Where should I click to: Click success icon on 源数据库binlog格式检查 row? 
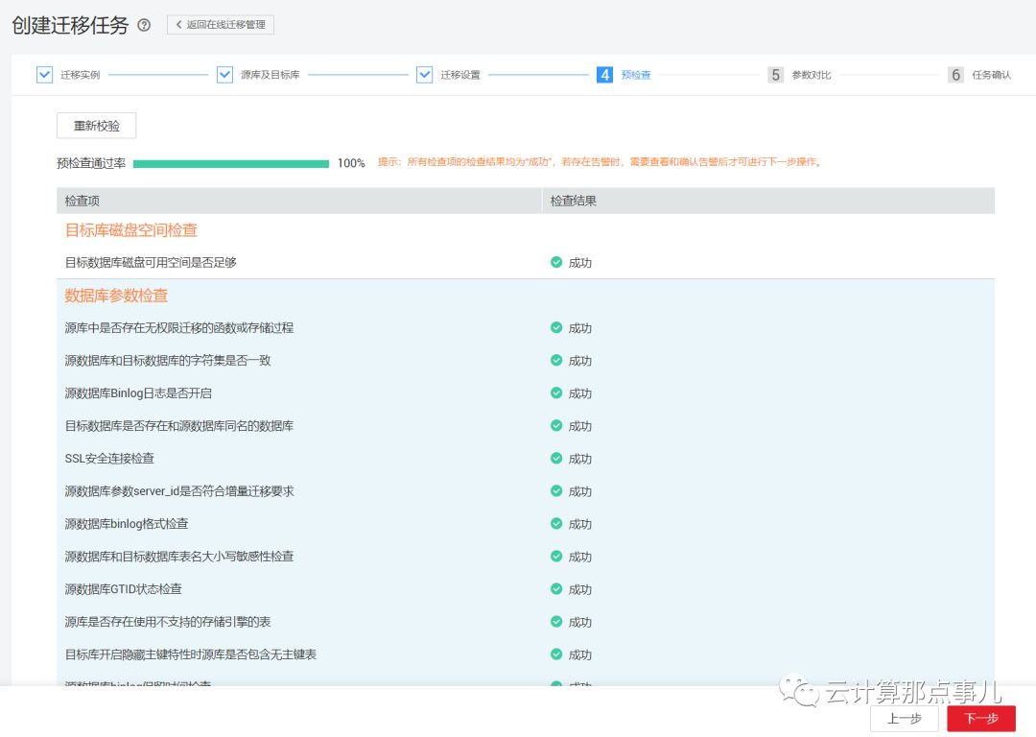[556, 524]
